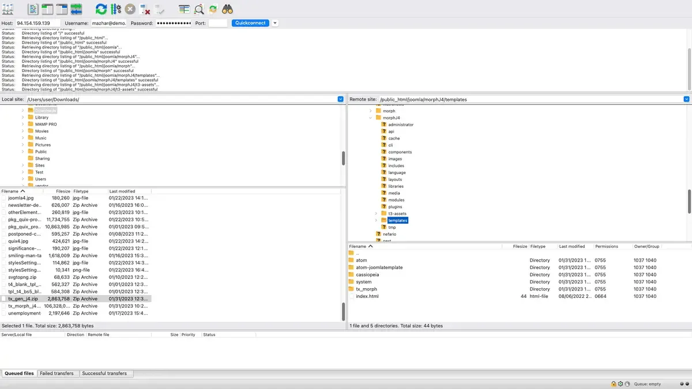Open the Quickconnect history dropdown arrow
This screenshot has height=389, width=692.
[275, 23]
